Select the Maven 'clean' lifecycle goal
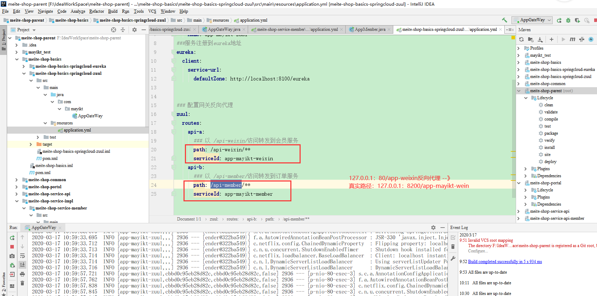Screen dimensions: 597x296 click(x=548, y=105)
